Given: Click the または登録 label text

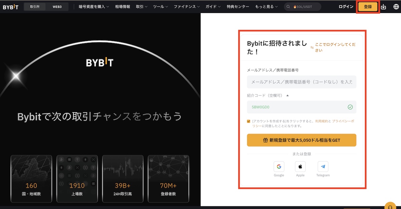Looking at the screenshot, I should 301,154.
